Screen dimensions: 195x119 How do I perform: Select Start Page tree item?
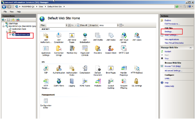[x=13, y=23]
